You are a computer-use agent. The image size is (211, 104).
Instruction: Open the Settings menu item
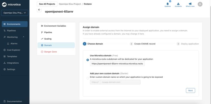(x=15, y=69)
